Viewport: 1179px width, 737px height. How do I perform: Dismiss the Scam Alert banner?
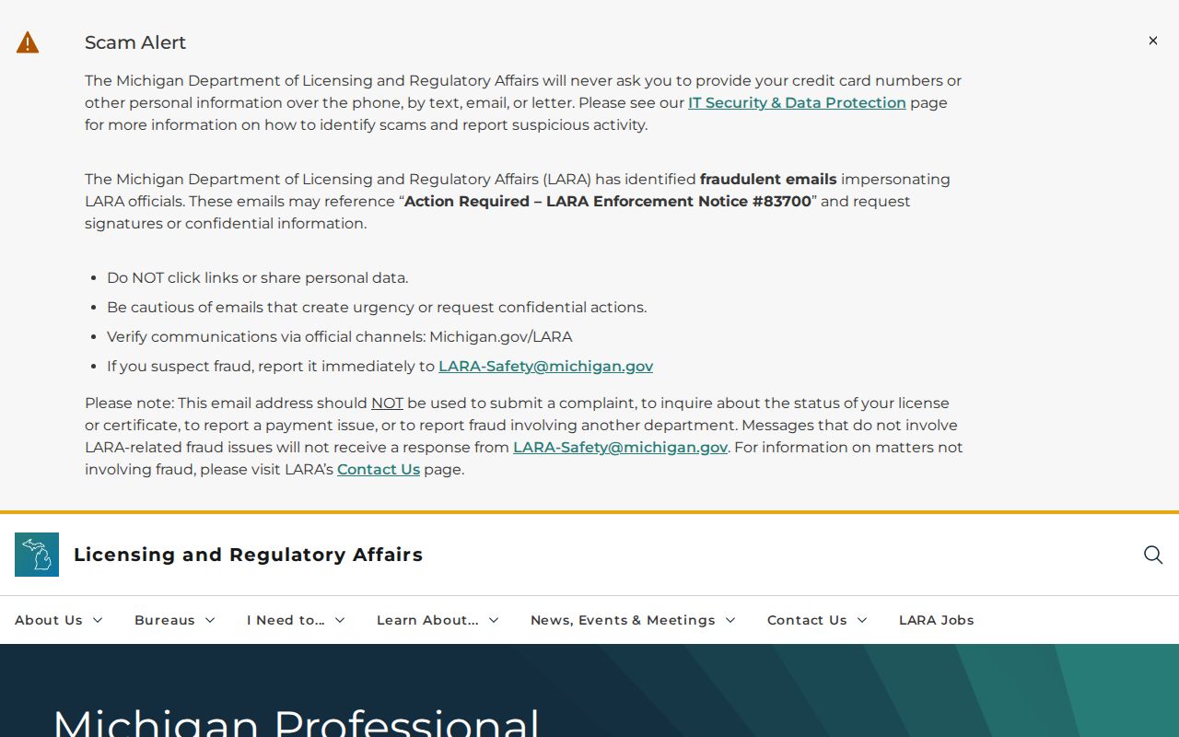tap(1152, 41)
